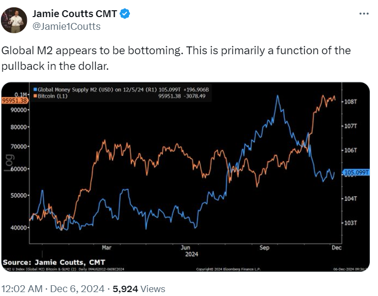Click the 'Jun' label on the time axis
Image resolution: width=378 pixels, height=296 pixels.
(185, 248)
